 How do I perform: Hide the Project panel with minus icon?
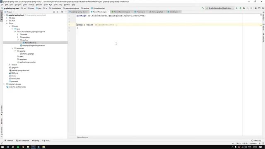[x=65, y=12]
